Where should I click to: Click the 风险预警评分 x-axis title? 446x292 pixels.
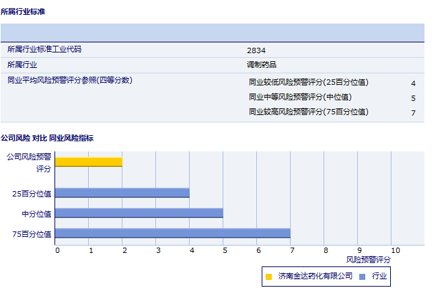[x=368, y=259]
